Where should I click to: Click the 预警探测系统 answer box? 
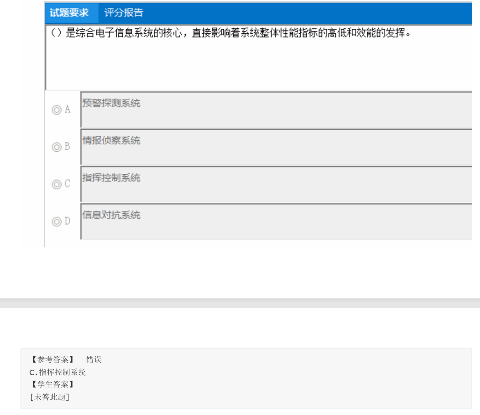tap(277, 110)
